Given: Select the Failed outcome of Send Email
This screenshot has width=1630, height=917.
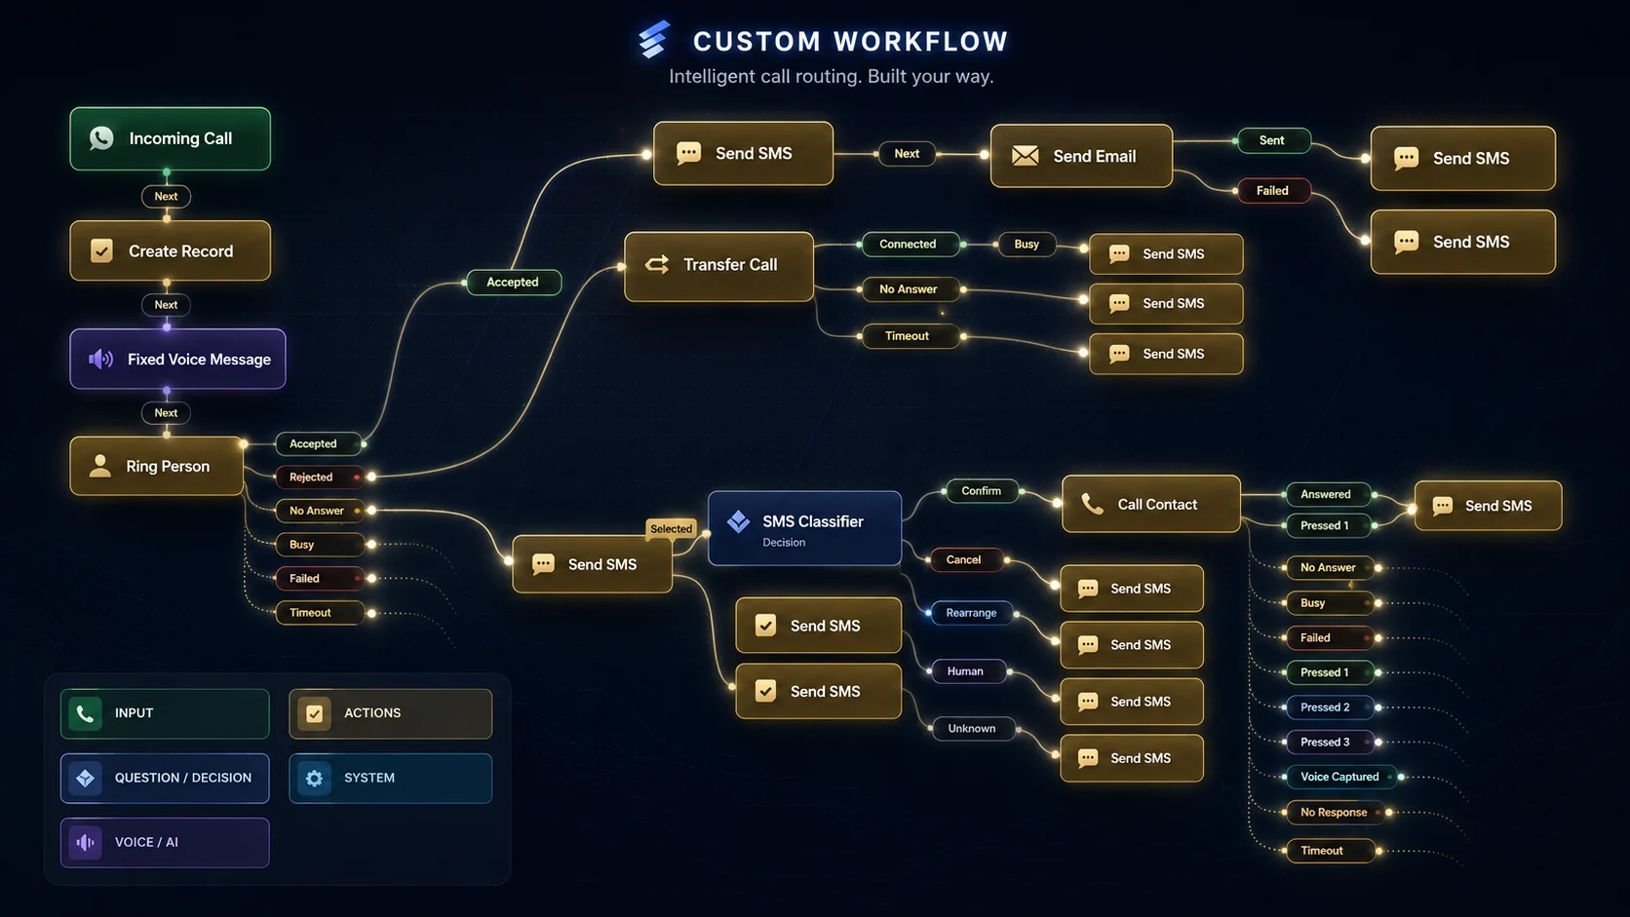Looking at the screenshot, I should pyautogui.click(x=1273, y=191).
